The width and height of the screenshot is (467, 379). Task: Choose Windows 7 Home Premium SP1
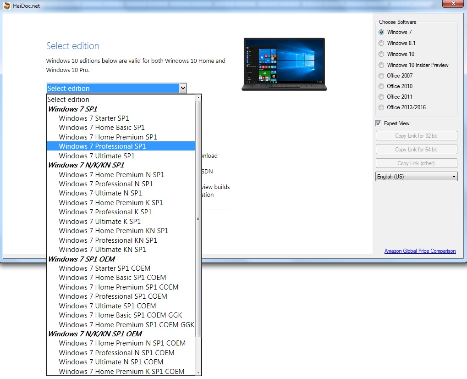(x=121, y=137)
